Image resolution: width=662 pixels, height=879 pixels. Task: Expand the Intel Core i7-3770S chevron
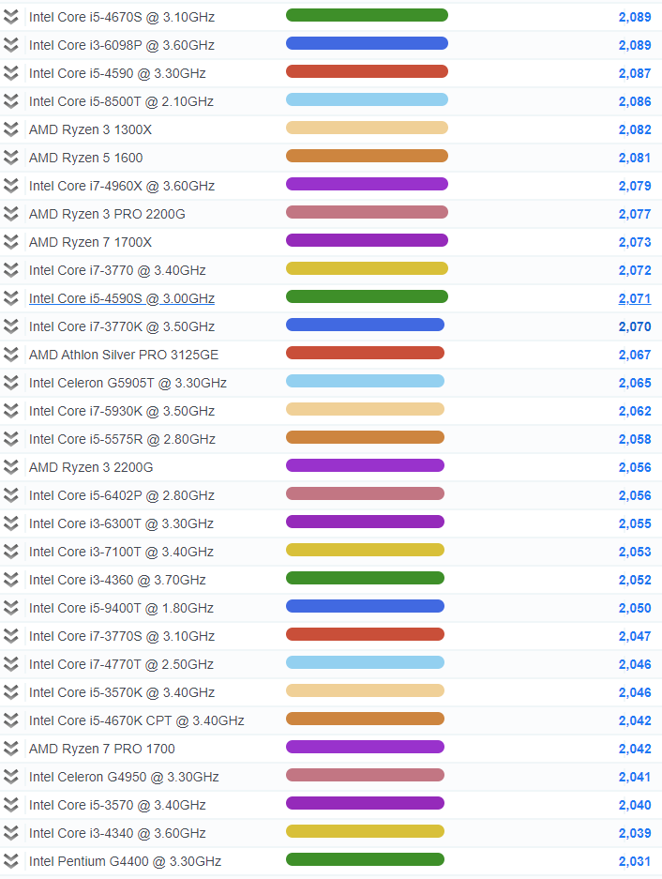10,636
